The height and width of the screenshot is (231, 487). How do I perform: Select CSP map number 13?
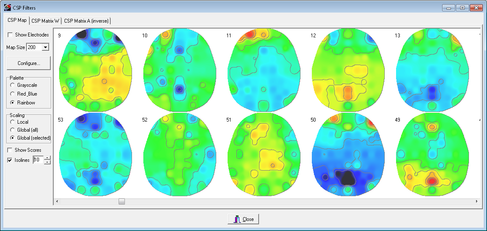[433, 70]
